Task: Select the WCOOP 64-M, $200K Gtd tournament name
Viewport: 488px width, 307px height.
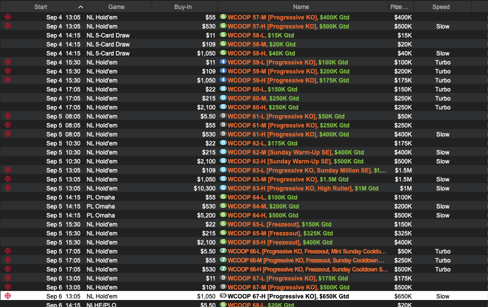Action: [x=263, y=207]
